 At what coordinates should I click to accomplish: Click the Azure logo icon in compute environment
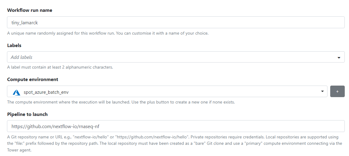(x=17, y=92)
